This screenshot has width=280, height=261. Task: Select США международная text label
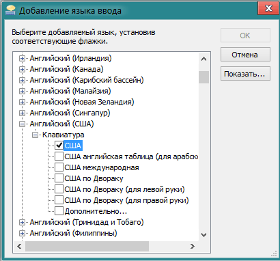(x=102, y=167)
